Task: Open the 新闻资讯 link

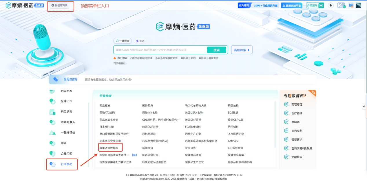Action: 147,148
